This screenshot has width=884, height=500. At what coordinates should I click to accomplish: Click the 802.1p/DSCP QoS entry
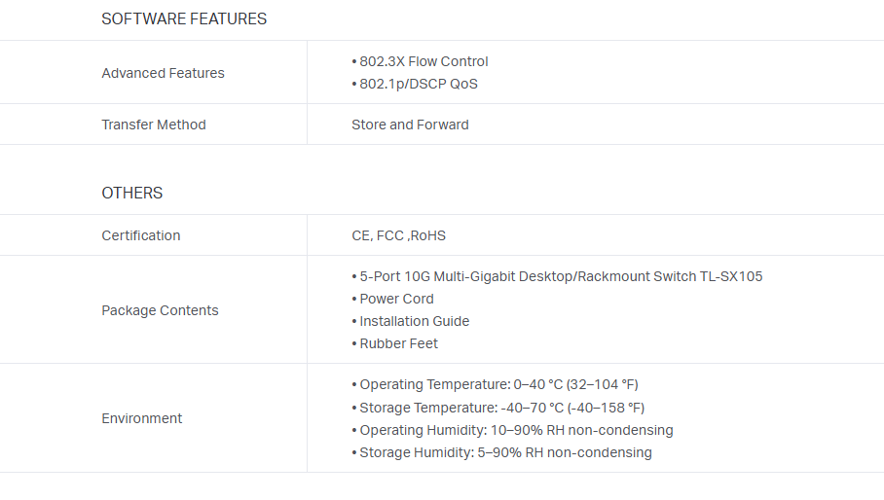tap(418, 84)
